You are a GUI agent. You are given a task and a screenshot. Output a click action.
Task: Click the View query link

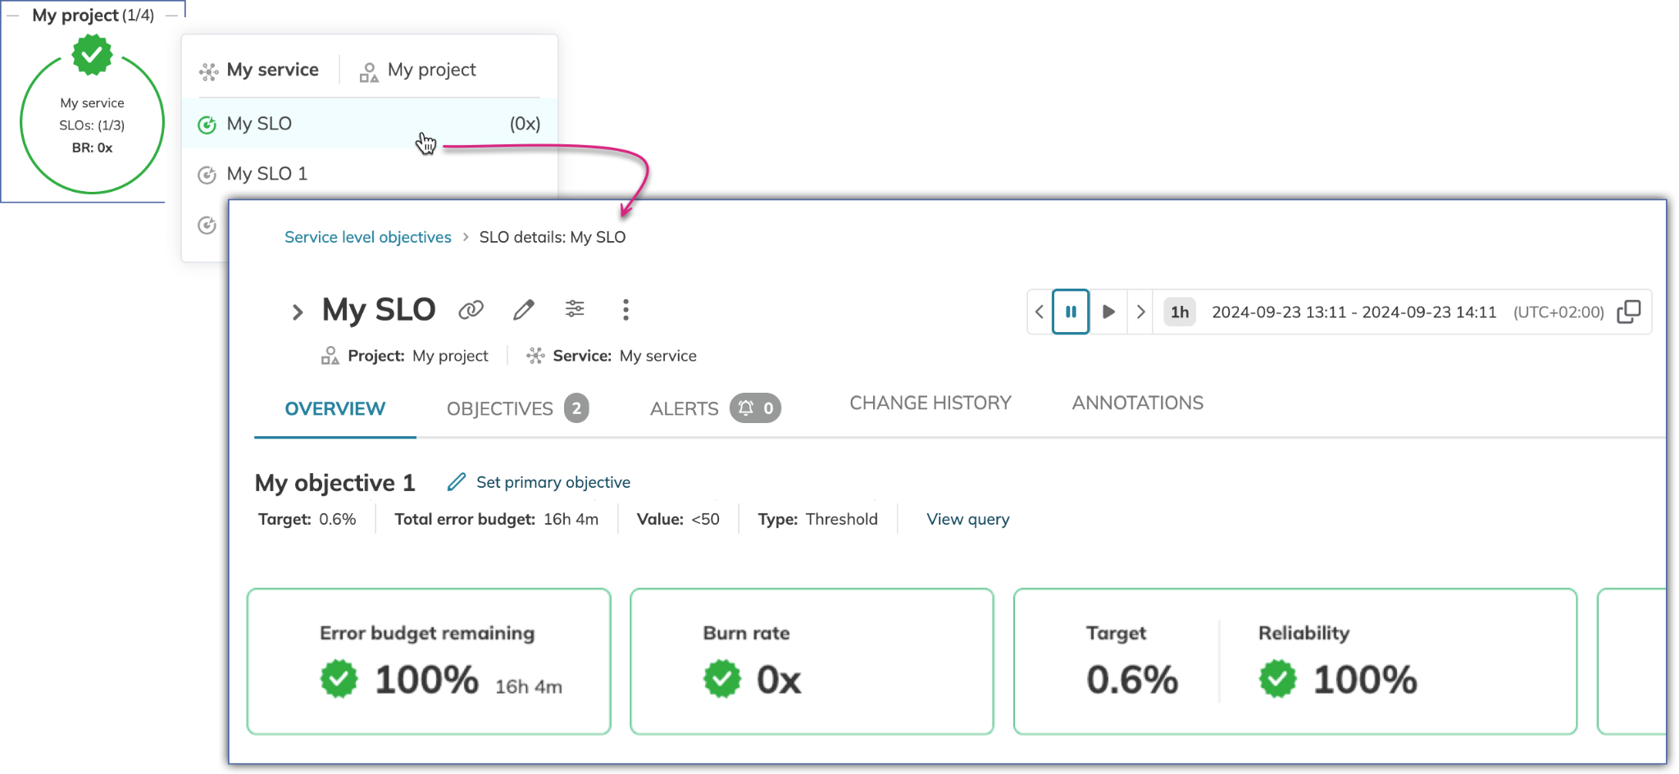967,519
